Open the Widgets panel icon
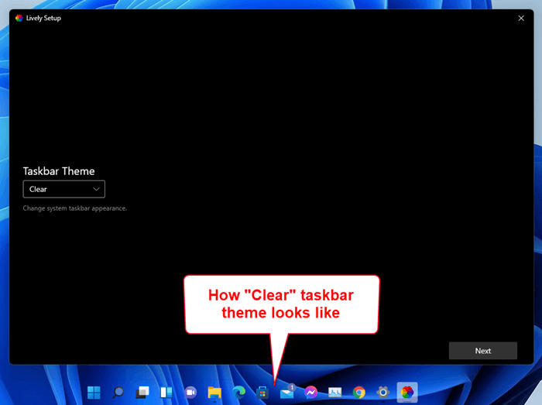The height and width of the screenshot is (405, 542). click(166, 392)
